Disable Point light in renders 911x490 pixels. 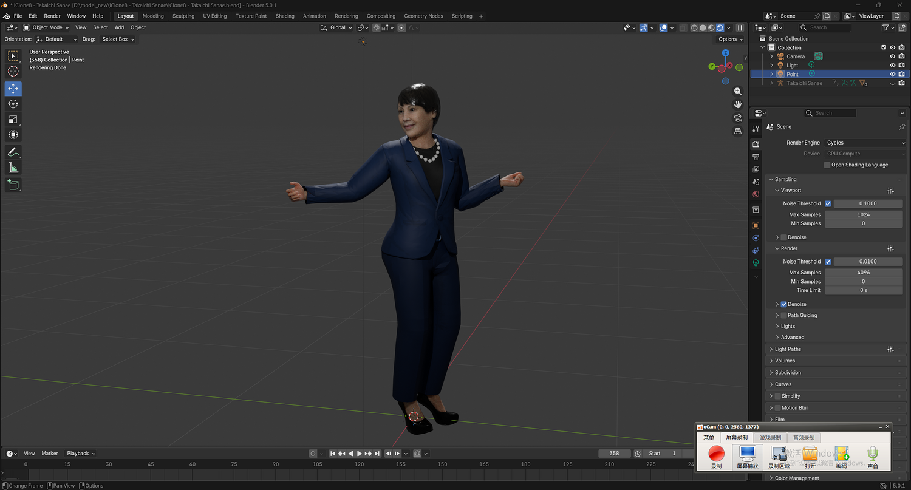902,74
